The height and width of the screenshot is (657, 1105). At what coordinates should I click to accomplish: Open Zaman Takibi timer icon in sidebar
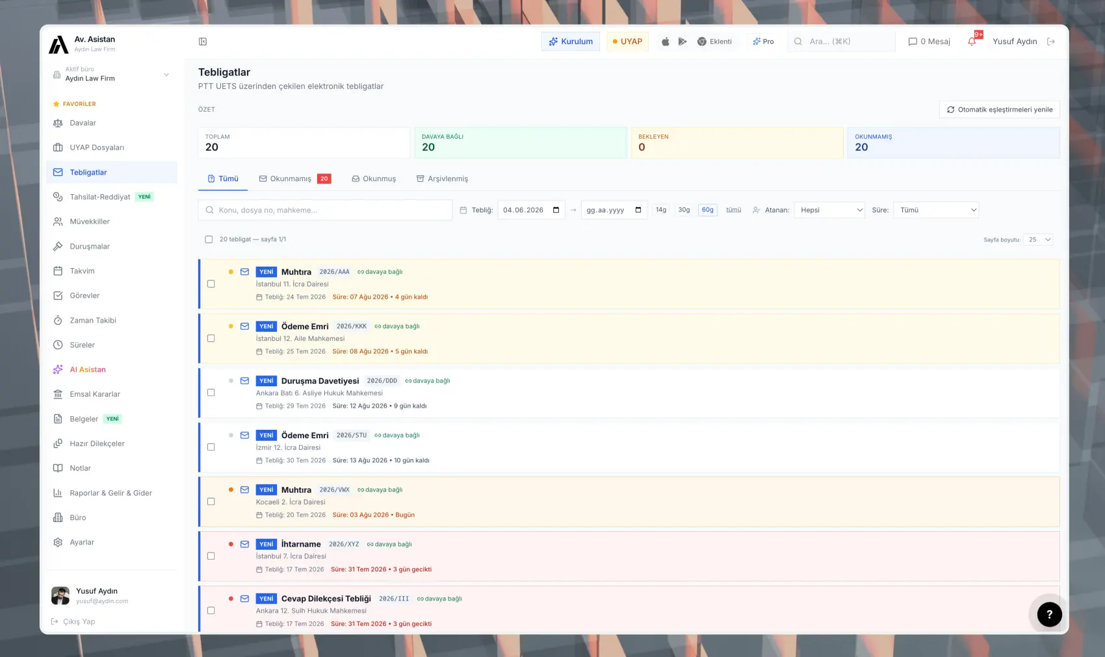(x=58, y=320)
